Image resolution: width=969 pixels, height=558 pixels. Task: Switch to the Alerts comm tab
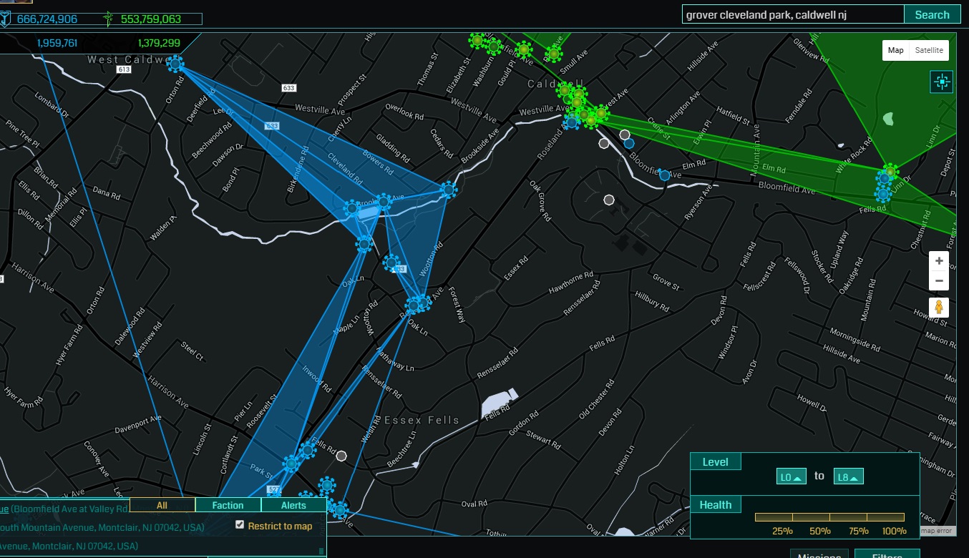(293, 505)
